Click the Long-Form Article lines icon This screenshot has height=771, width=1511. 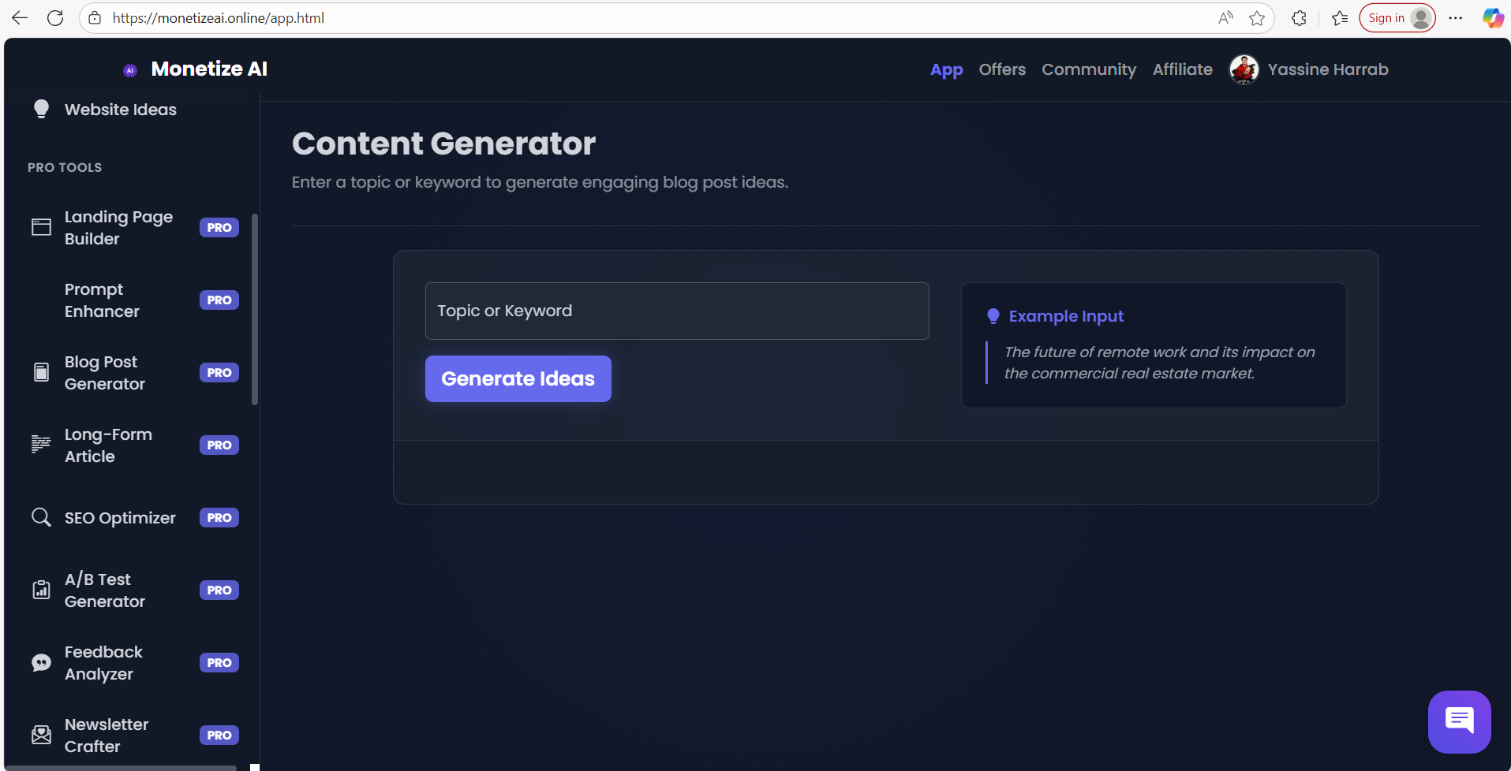pyautogui.click(x=41, y=445)
